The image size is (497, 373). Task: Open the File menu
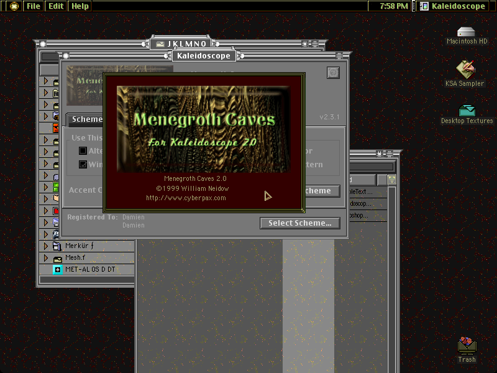(34, 6)
